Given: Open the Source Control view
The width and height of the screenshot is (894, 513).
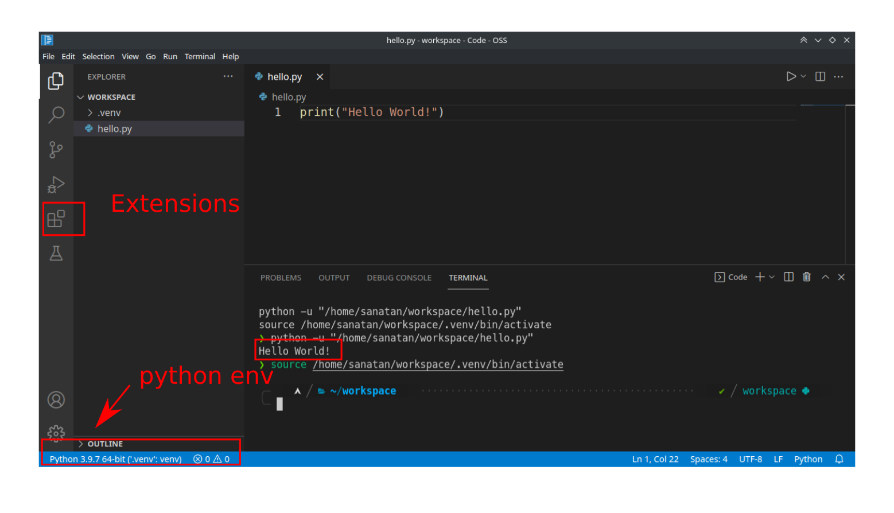Looking at the screenshot, I should pos(56,150).
